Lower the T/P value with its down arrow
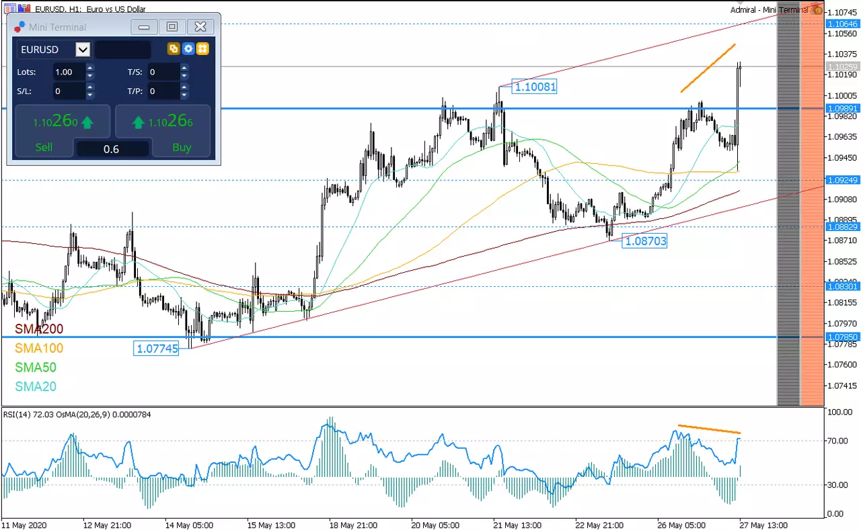The image size is (861, 530). click(x=184, y=95)
